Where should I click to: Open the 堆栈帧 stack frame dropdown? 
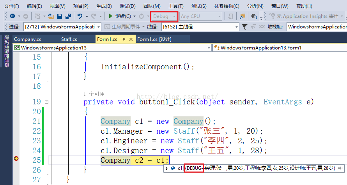[317, 27]
